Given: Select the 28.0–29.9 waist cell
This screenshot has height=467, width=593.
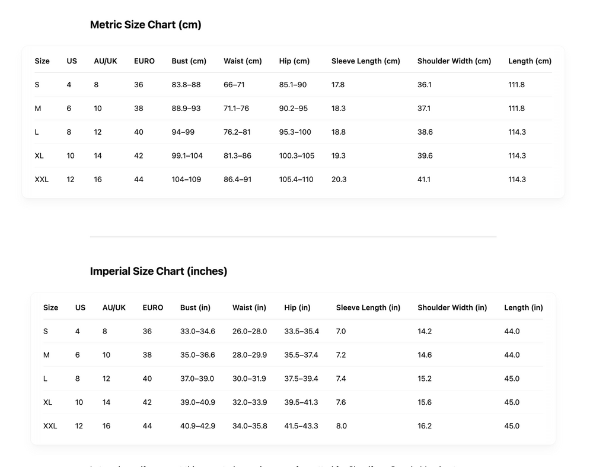Looking at the screenshot, I should coord(250,355).
